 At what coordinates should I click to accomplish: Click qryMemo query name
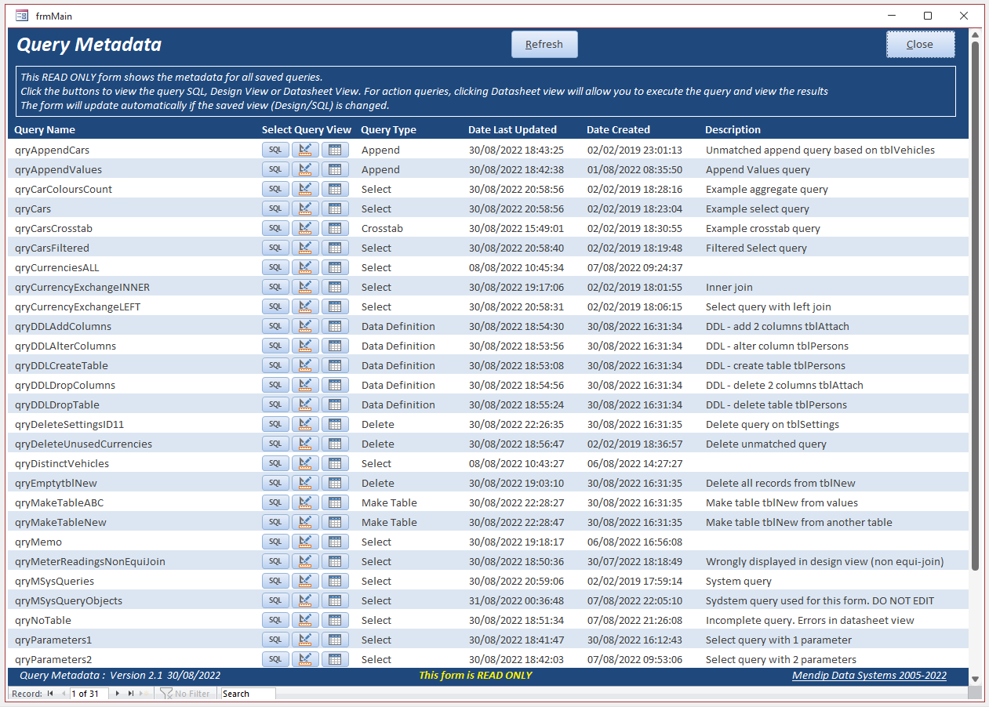38,542
